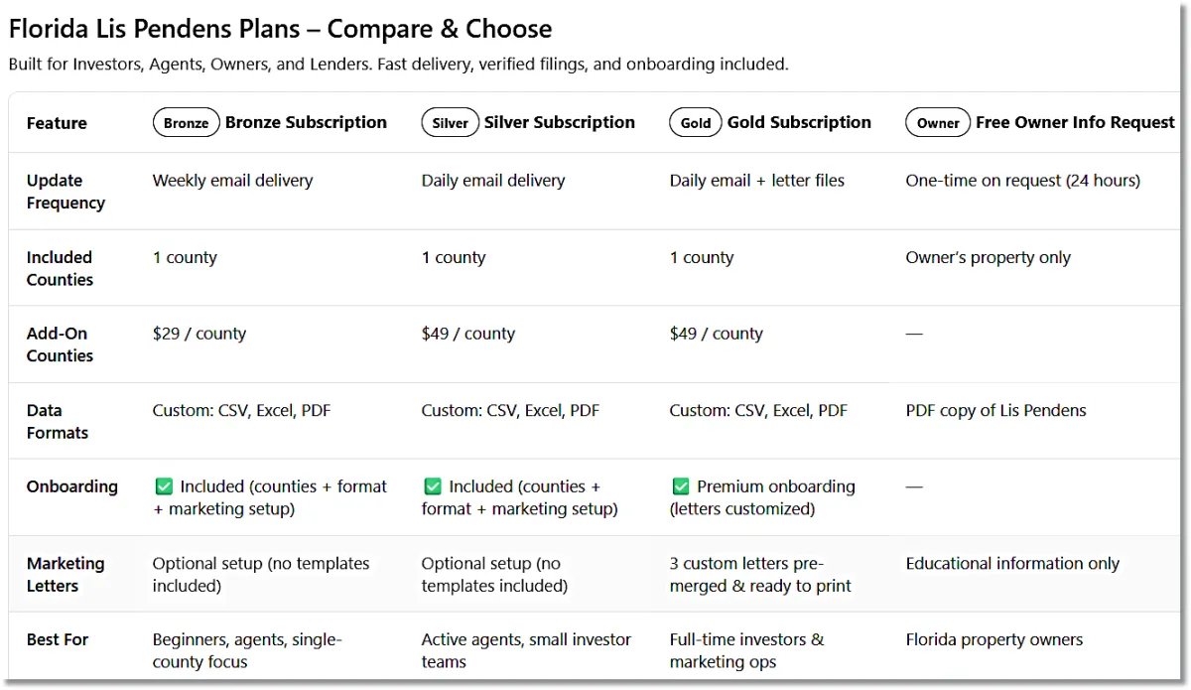This screenshot has height=690, width=1191.
Task: Click Daily email + letter files cell
Action: click(x=757, y=181)
